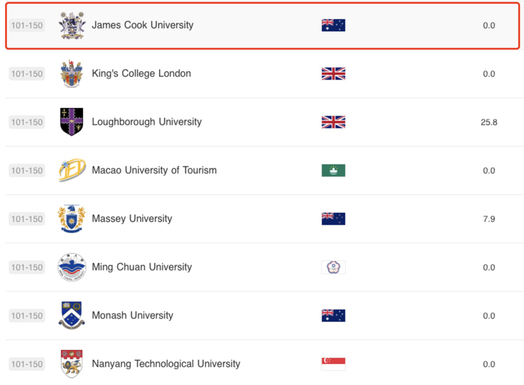Screen dimensions: 524x385
Task: Open the Loughborough University link
Action: 147,122
